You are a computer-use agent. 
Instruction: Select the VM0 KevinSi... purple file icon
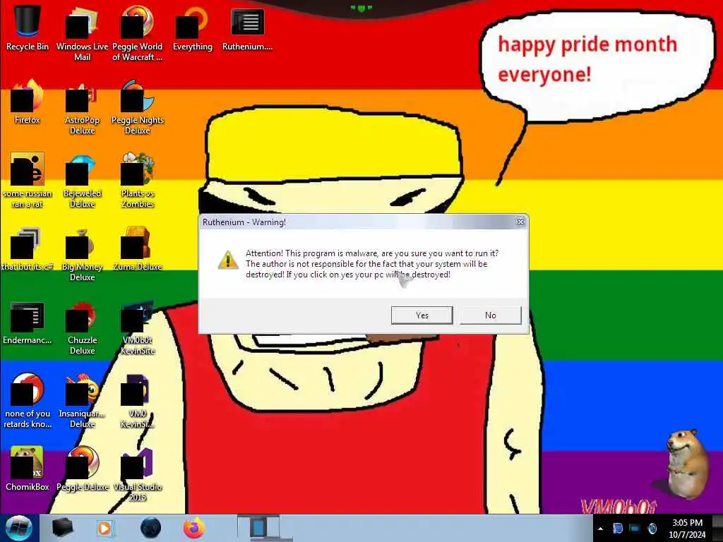pyautogui.click(x=138, y=401)
